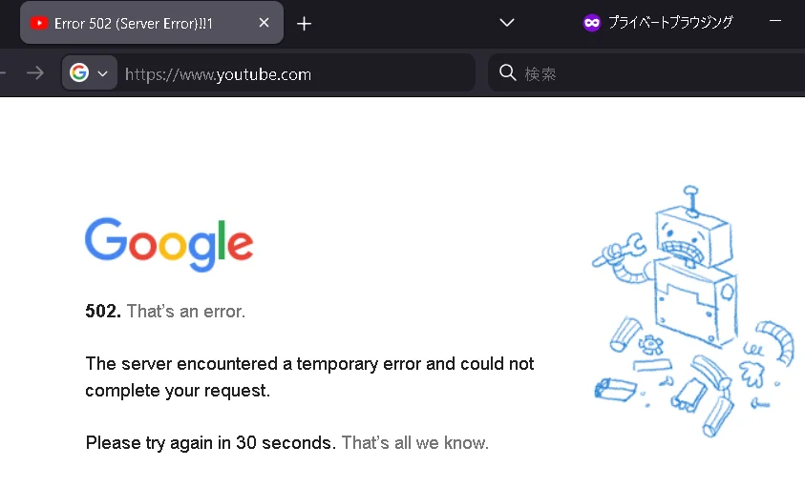The height and width of the screenshot is (487, 805).
Task: Open a new tab with plus button
Action: pos(305,24)
